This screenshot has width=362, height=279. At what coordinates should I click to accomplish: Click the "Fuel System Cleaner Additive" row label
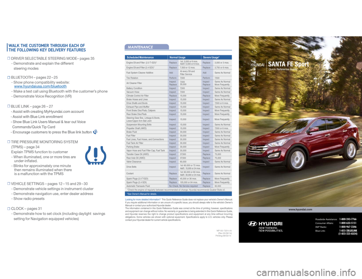[140, 73]
